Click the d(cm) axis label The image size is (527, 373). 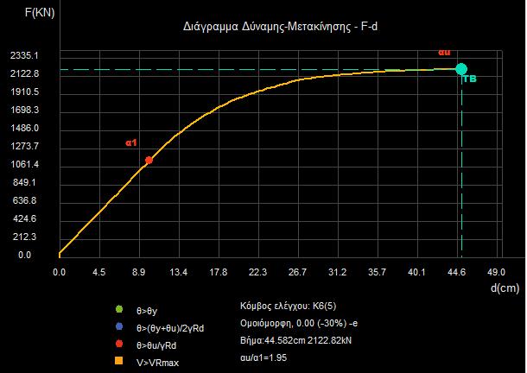pos(505,288)
